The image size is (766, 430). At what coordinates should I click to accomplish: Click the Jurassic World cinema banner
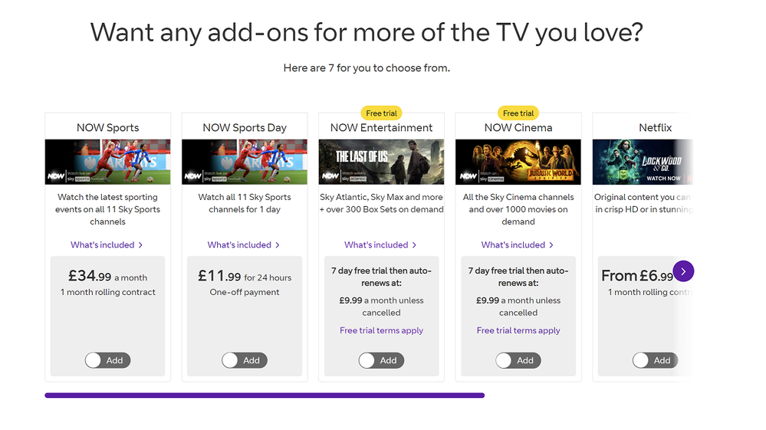pyautogui.click(x=518, y=162)
